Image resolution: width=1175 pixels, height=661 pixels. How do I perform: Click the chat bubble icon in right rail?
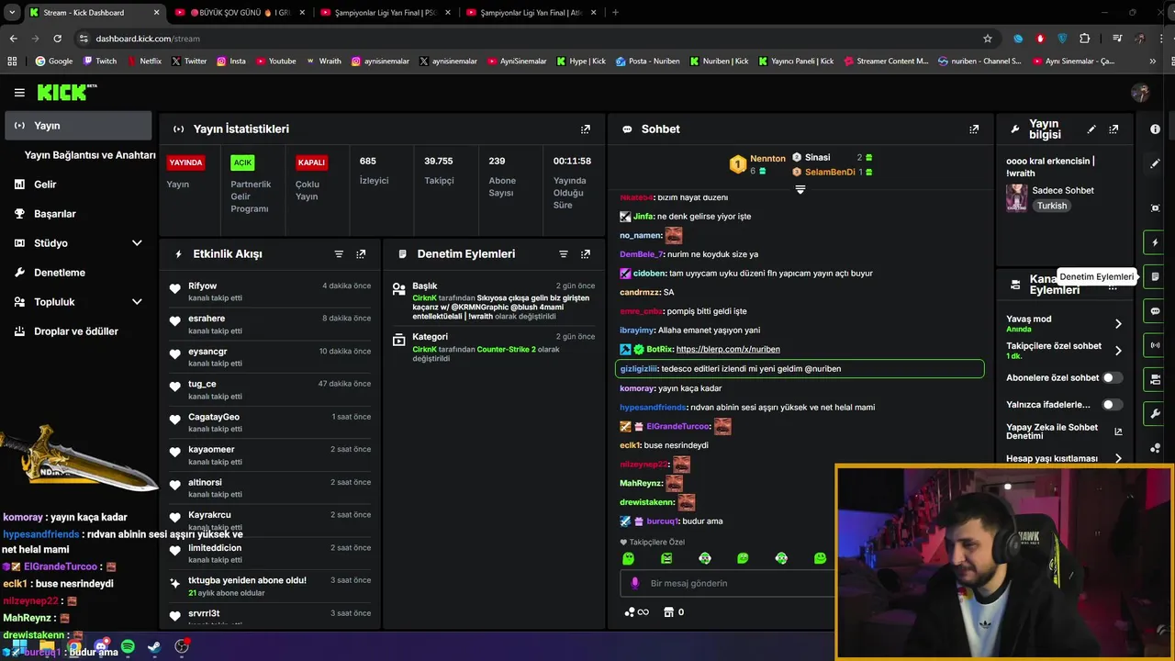1155,311
